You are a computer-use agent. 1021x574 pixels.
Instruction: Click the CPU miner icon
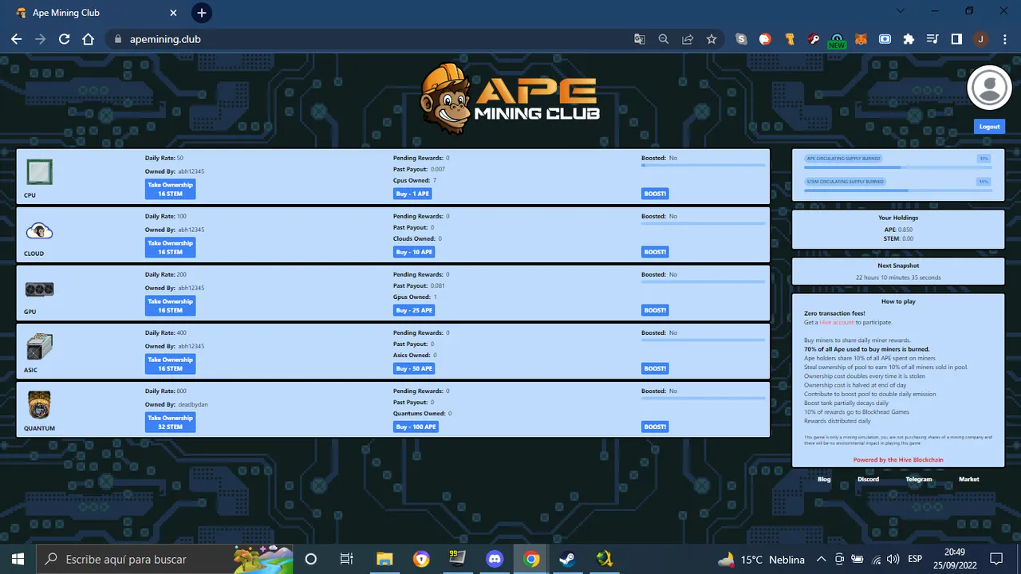tap(39, 172)
